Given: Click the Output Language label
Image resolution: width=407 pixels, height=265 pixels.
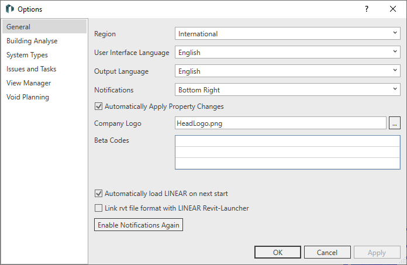Looking at the screenshot, I should click(x=121, y=71).
